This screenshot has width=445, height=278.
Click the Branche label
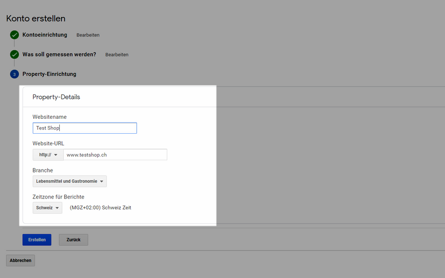(x=43, y=170)
